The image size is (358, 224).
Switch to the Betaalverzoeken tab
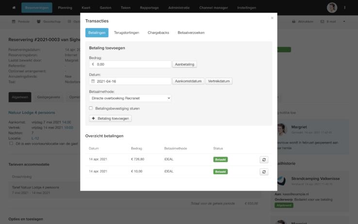[191, 32]
